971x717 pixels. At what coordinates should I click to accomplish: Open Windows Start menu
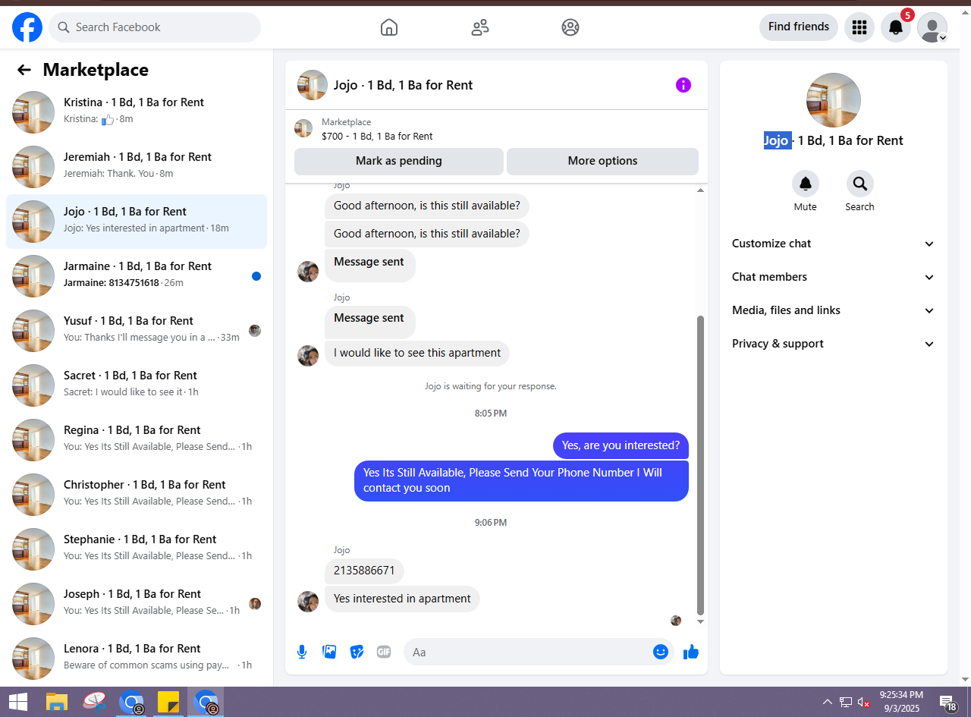pyautogui.click(x=17, y=702)
